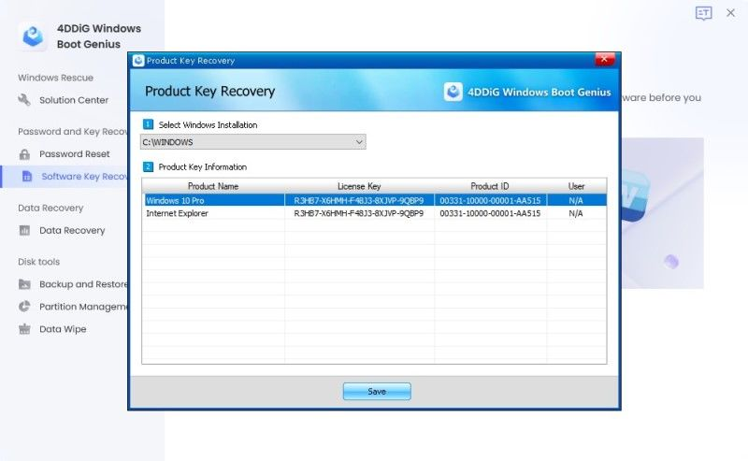Open Data Recovery in sidebar
This screenshot has height=461, width=748.
(72, 230)
